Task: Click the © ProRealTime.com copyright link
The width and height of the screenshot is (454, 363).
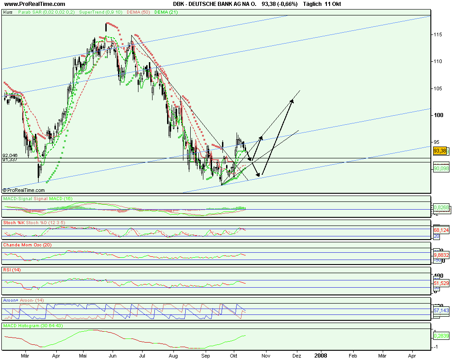Action: (x=24, y=190)
